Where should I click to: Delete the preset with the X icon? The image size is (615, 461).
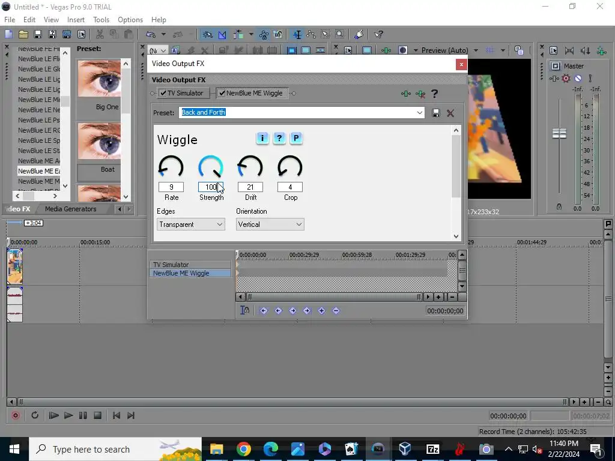tap(450, 113)
